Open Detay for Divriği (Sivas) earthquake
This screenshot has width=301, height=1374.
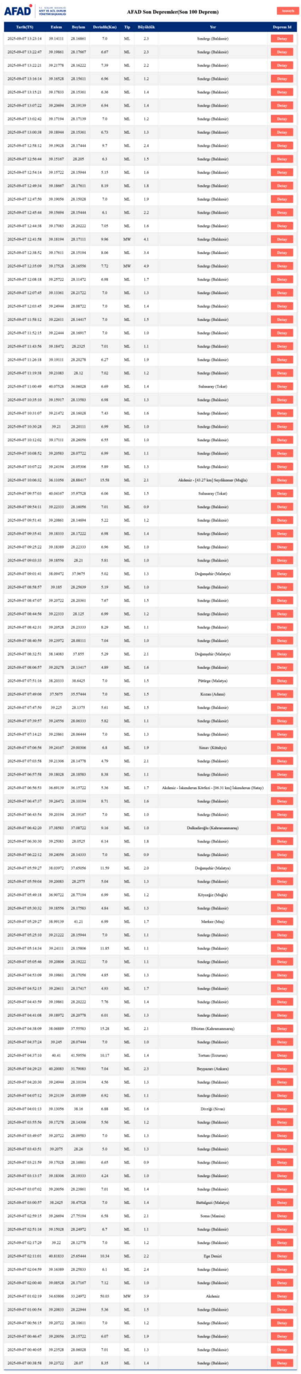[x=282, y=1109]
